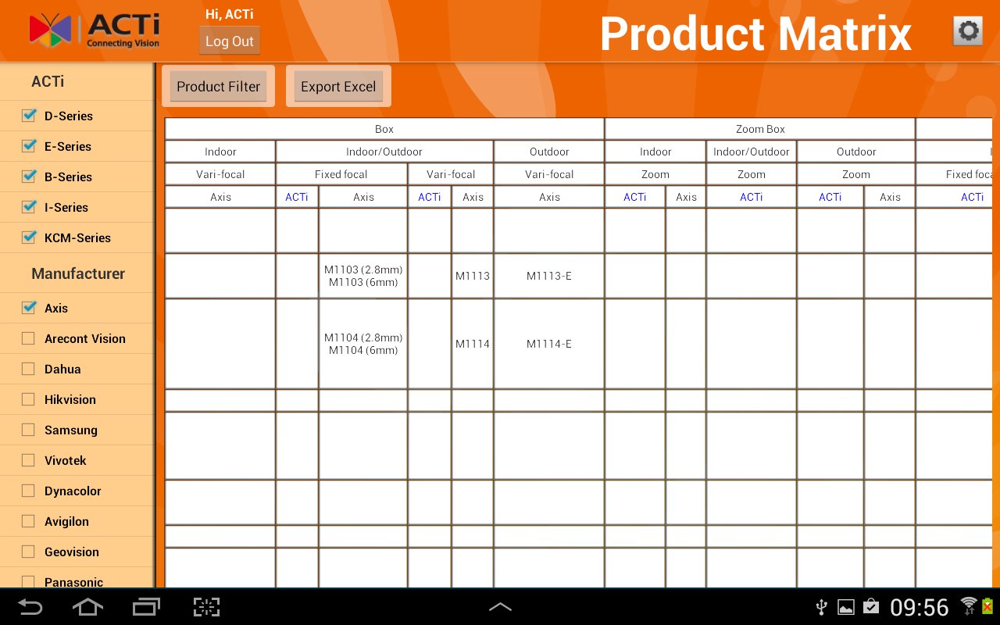Enable the Arecont Vision checkbox

[29, 338]
